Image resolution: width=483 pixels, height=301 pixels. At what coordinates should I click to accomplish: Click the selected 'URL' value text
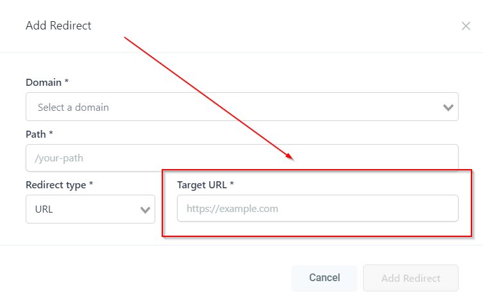tap(44, 209)
